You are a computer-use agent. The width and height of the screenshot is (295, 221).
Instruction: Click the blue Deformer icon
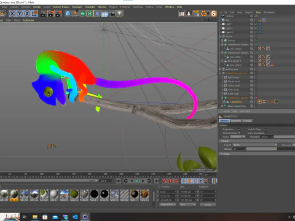(x=97, y=14)
